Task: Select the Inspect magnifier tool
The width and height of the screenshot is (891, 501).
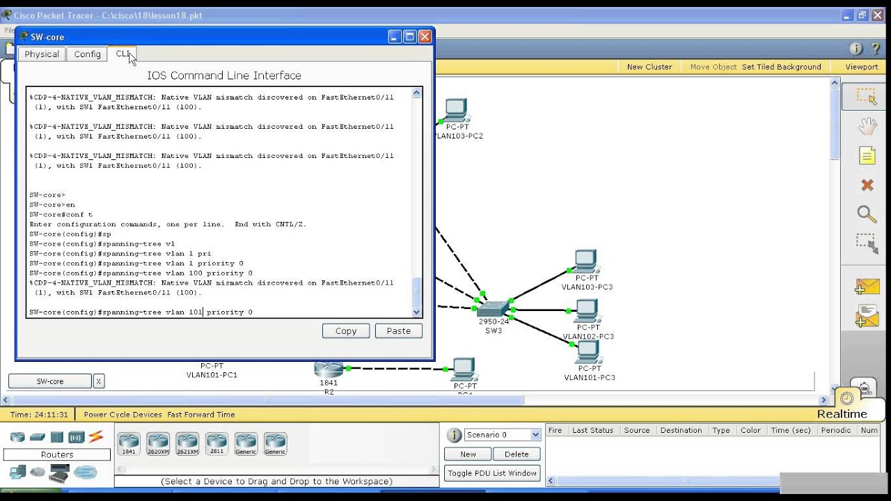Action: 867,214
